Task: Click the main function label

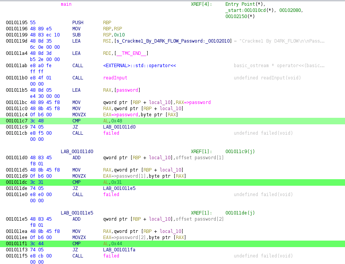Action: [x=66, y=4]
